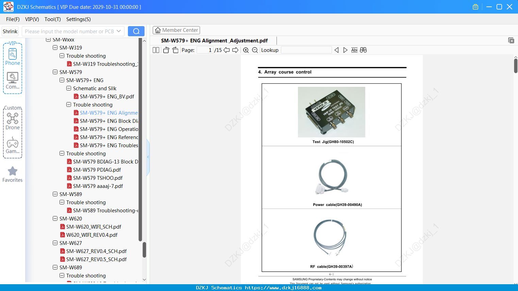Click the tree panel scroll-down arrow
Screen dimensions: 518x291
[x=144, y=280]
